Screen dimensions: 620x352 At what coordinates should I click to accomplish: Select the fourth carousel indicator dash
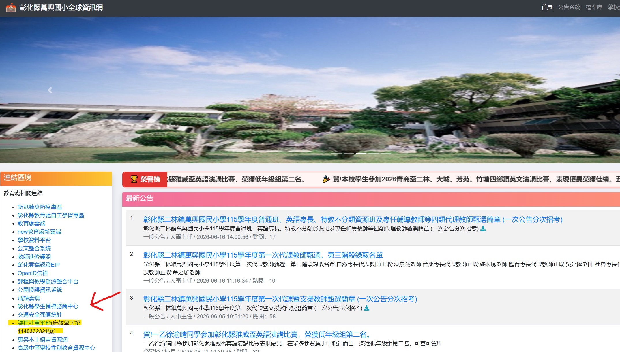373,154
